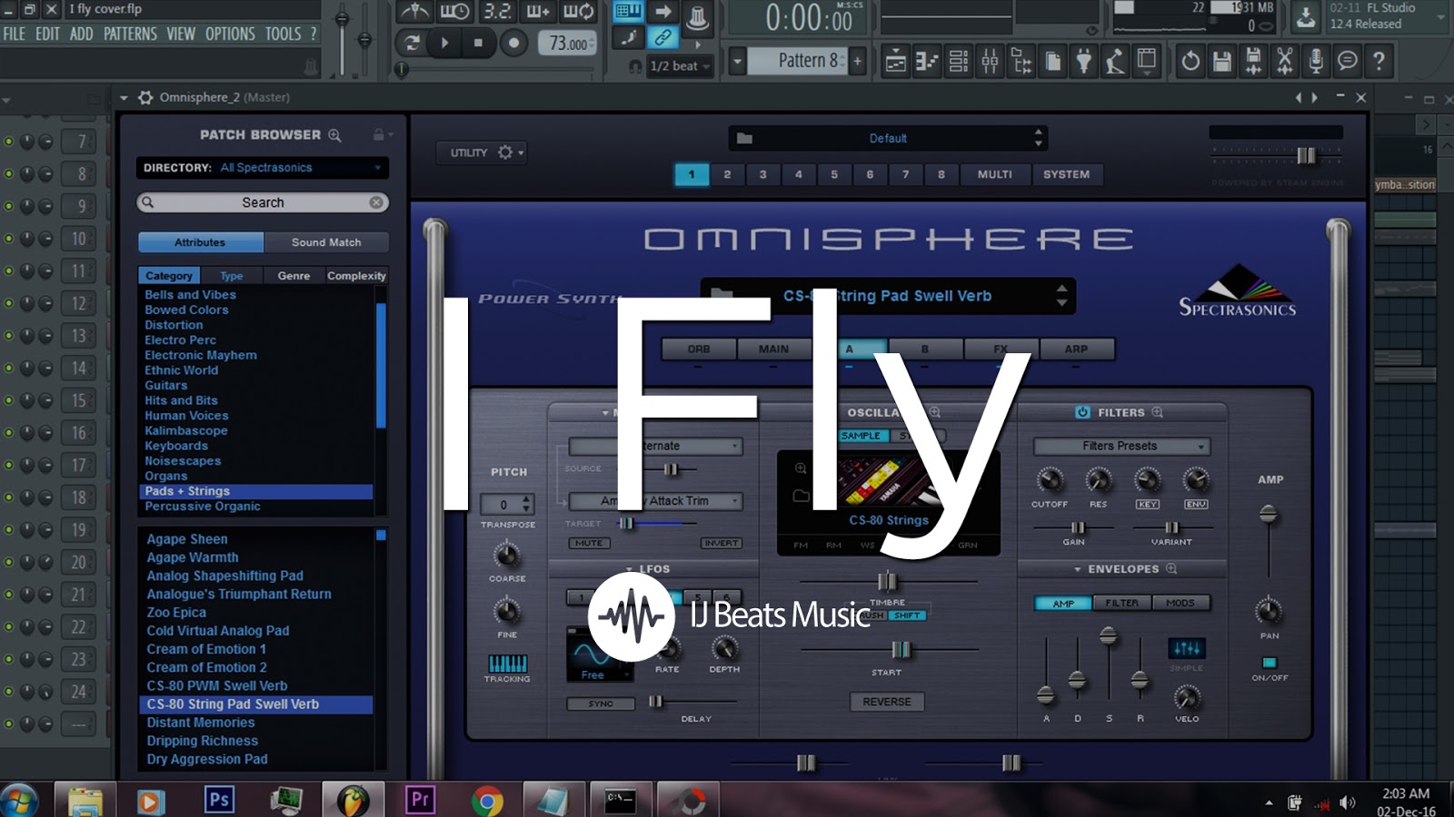Screen dimensions: 1454x817
Task: Open the PATTERNS menu
Action: click(130, 34)
